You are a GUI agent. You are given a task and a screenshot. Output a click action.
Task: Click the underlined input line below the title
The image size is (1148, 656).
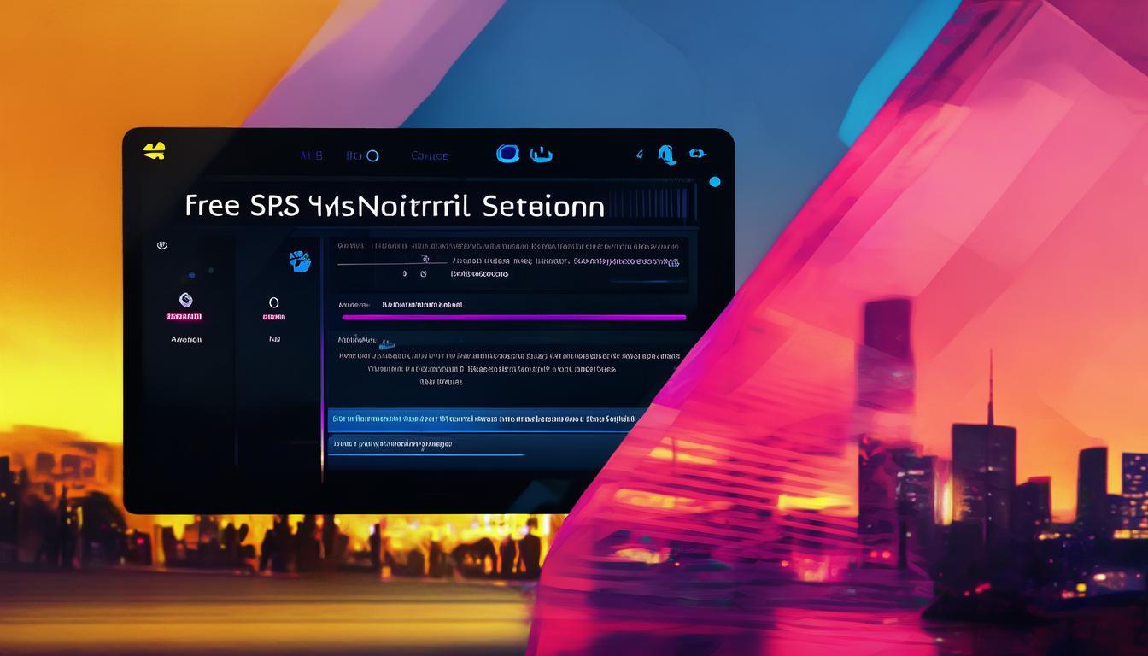click(x=393, y=265)
